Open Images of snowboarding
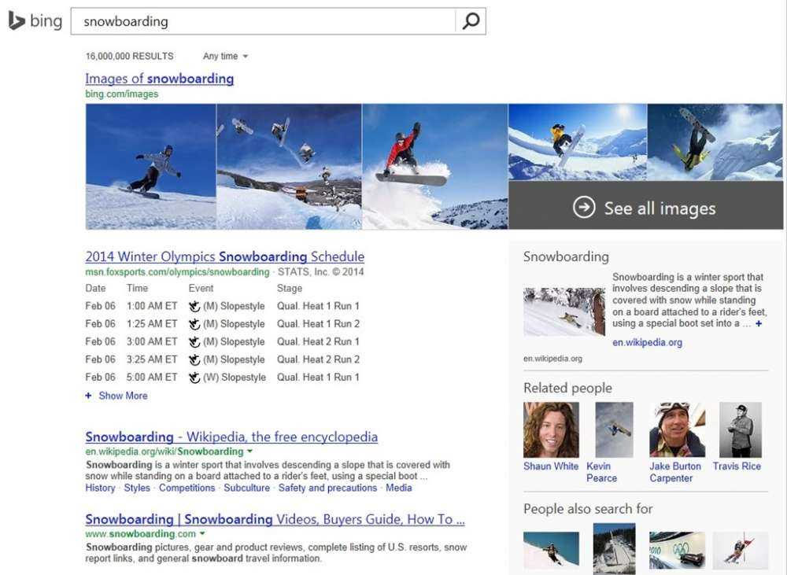Image resolution: width=787 pixels, height=575 pixels. [159, 79]
